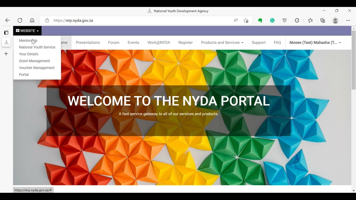This screenshot has height=200, width=356.
Task: Open the tab actions menu
Action: 6,32
